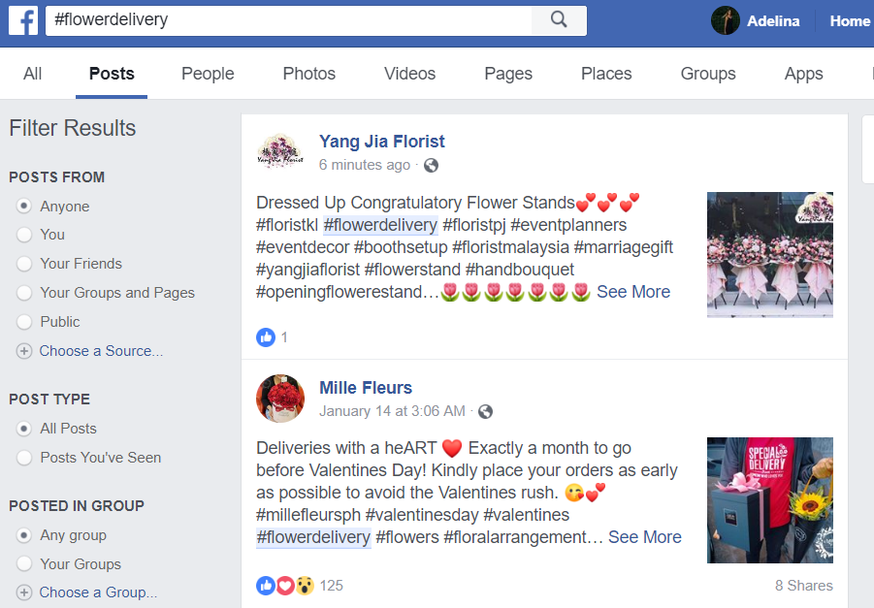Click the #flowerdelivery search input field
The width and height of the screenshot is (874, 608).
tap(288, 20)
